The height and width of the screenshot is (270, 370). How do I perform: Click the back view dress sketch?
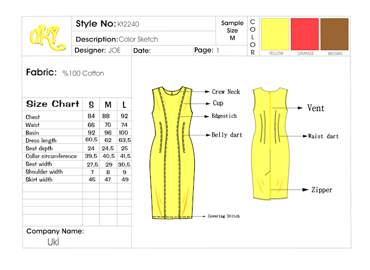tap(270, 144)
